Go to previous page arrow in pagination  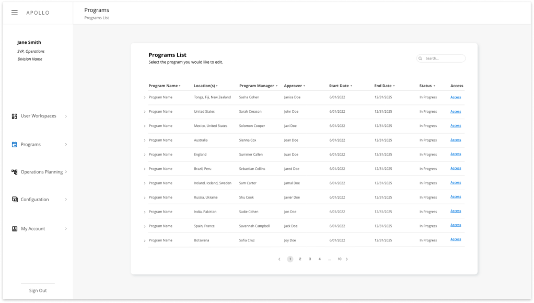tap(279, 259)
